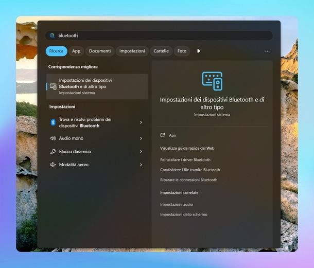Image resolution: width=314 pixels, height=268 pixels.
Task: Click preview title Impostazioni dei dispositivi Bluetooth
Action: tap(212, 103)
